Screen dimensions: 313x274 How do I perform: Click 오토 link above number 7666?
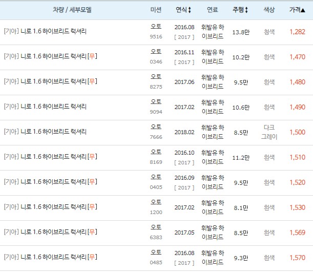(156, 127)
